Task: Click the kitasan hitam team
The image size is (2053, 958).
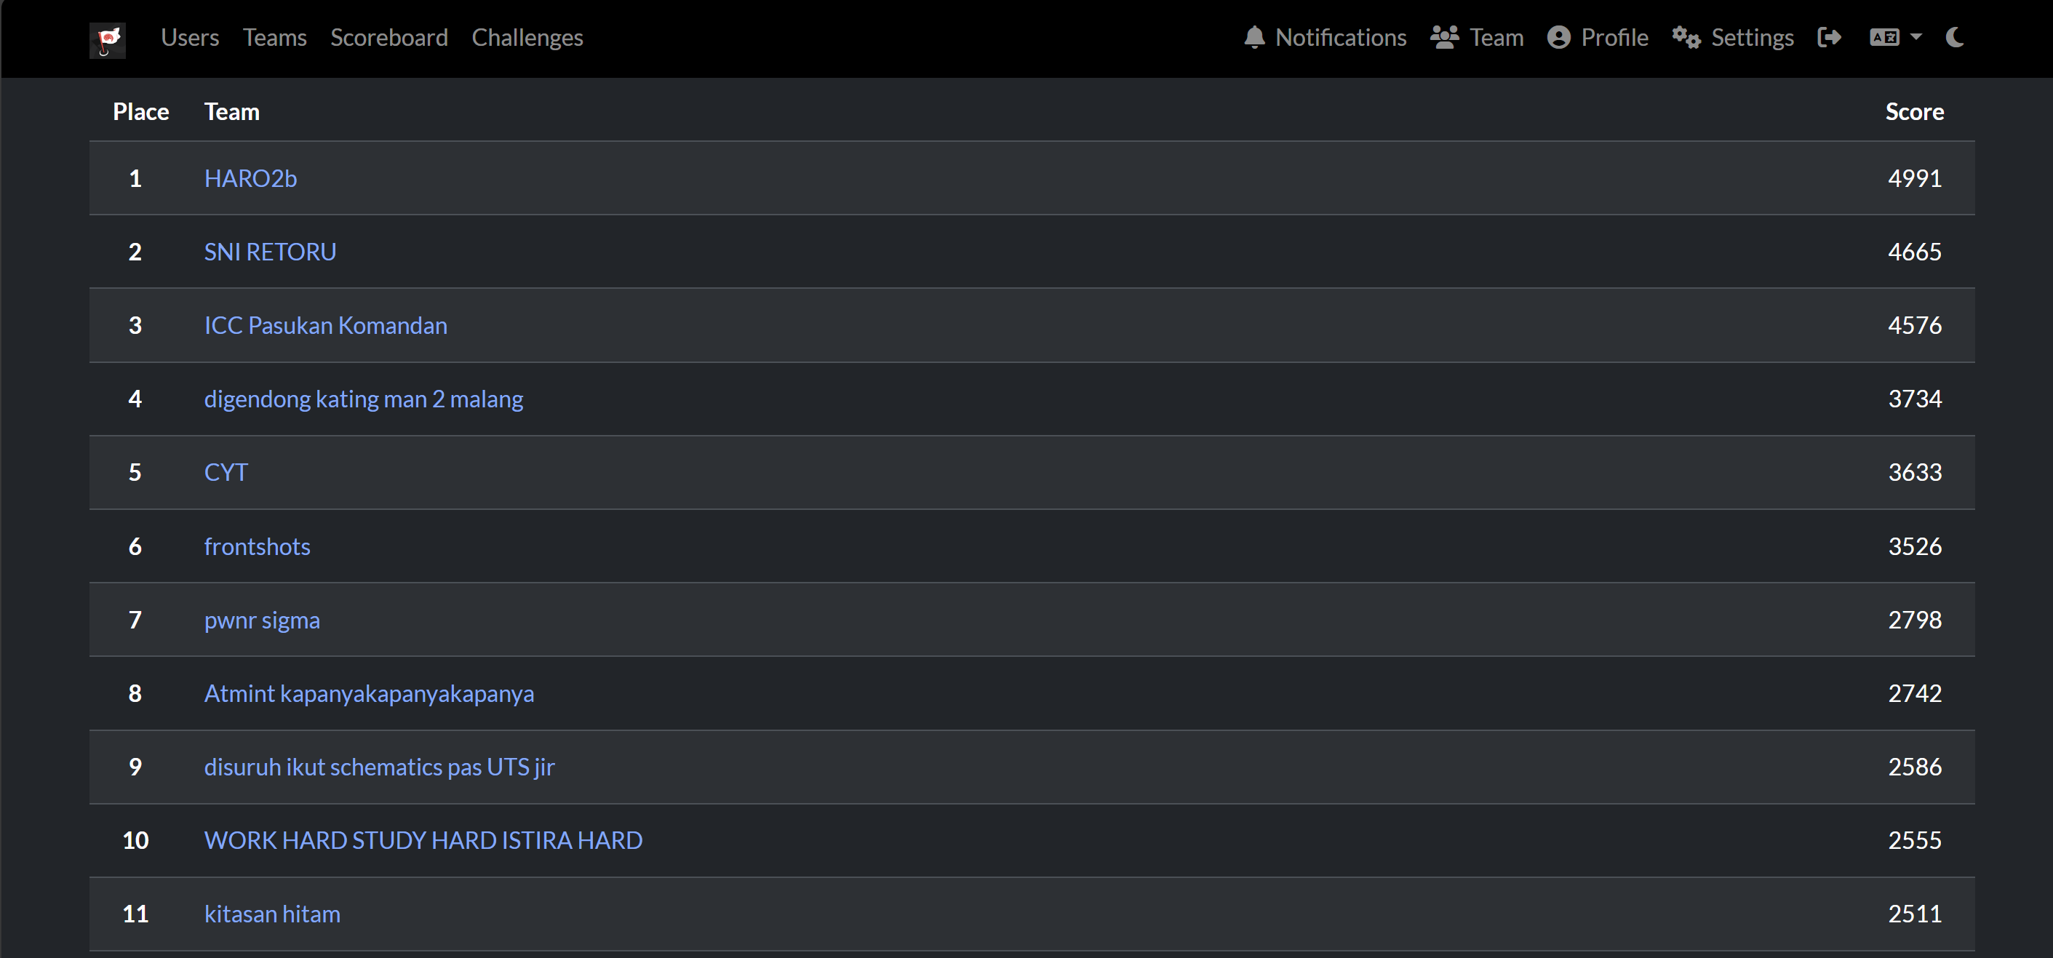Action: [272, 914]
